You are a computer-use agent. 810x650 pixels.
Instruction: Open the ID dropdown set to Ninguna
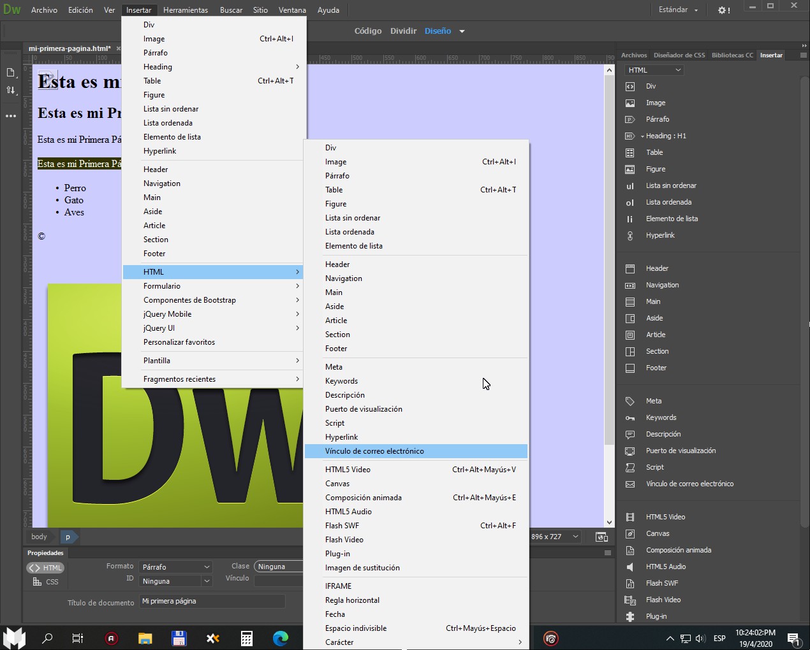pos(175,581)
